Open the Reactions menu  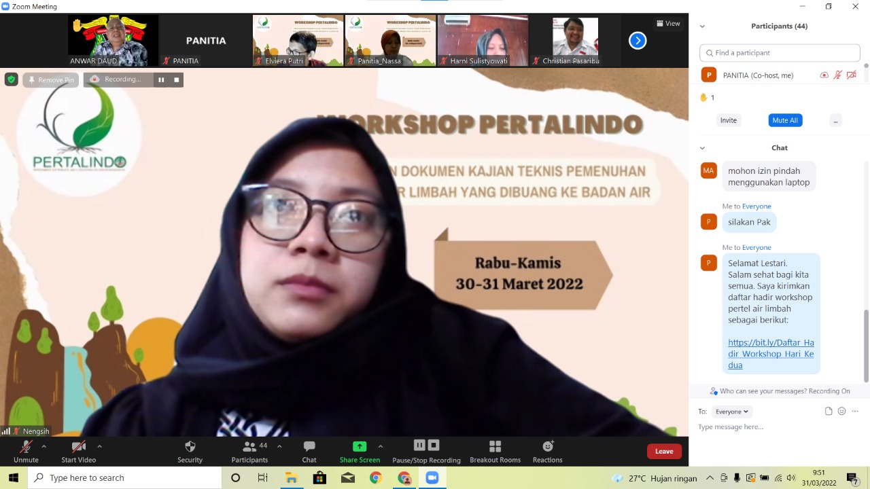coord(547,447)
